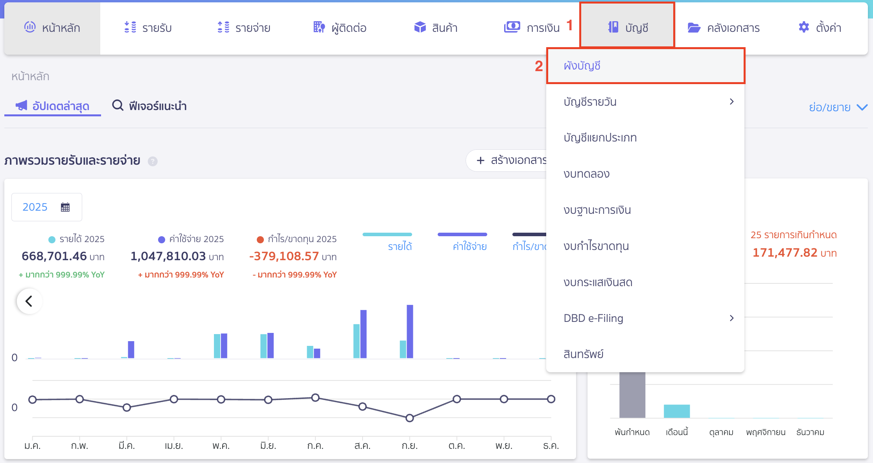Click the รายจ่าย expense icon
873x463 pixels.
[x=223, y=27]
